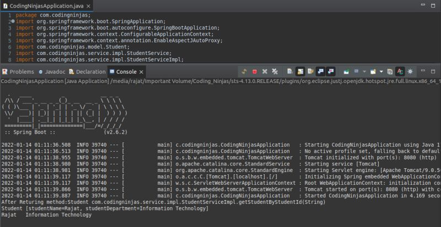Click the 'Root WebApplicationContext' log line
Viewport: 441px width, 227px height.
coord(221,183)
